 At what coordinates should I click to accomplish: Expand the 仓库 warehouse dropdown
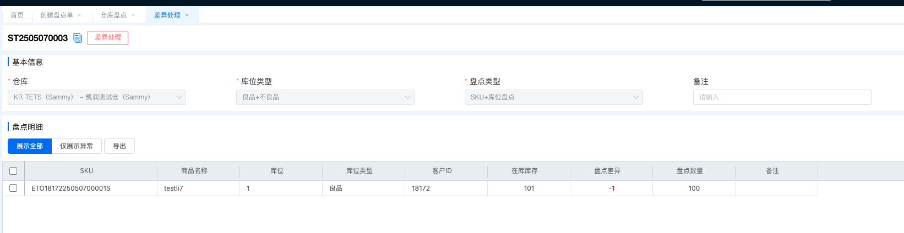(x=97, y=97)
